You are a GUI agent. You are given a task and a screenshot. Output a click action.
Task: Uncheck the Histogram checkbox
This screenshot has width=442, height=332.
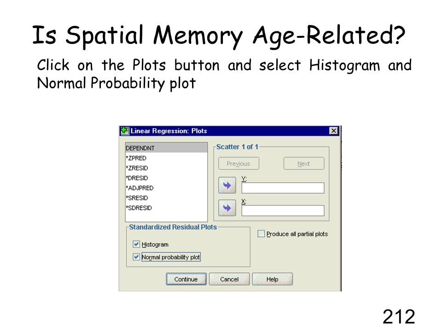tap(136, 244)
